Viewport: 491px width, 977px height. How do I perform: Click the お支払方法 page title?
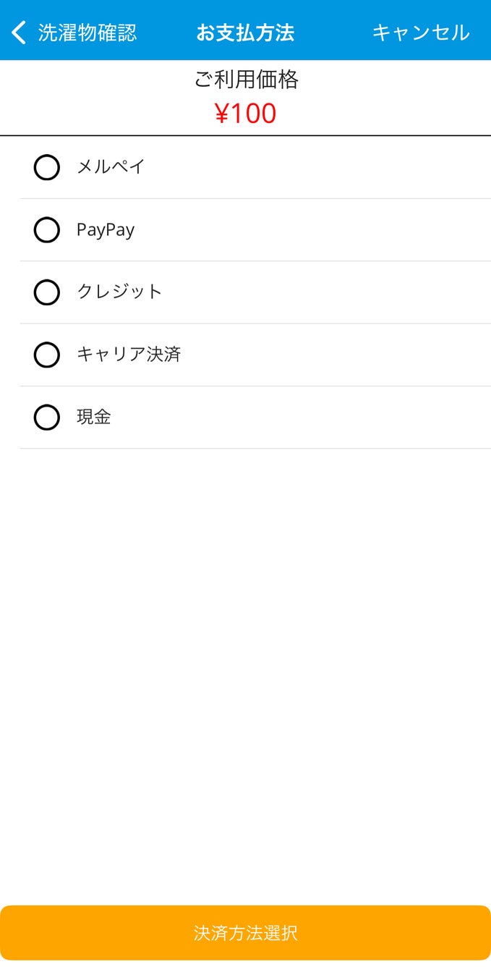(245, 33)
